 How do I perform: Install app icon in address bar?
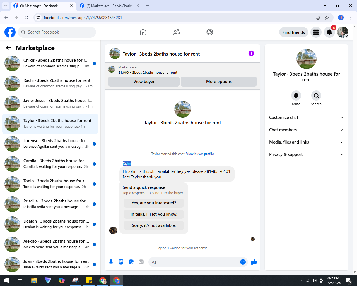coord(318,18)
